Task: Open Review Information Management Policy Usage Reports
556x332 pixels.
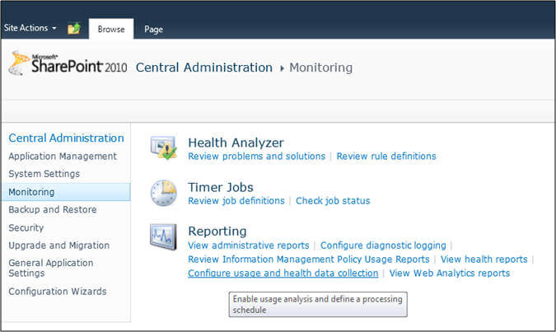Action: pos(309,260)
